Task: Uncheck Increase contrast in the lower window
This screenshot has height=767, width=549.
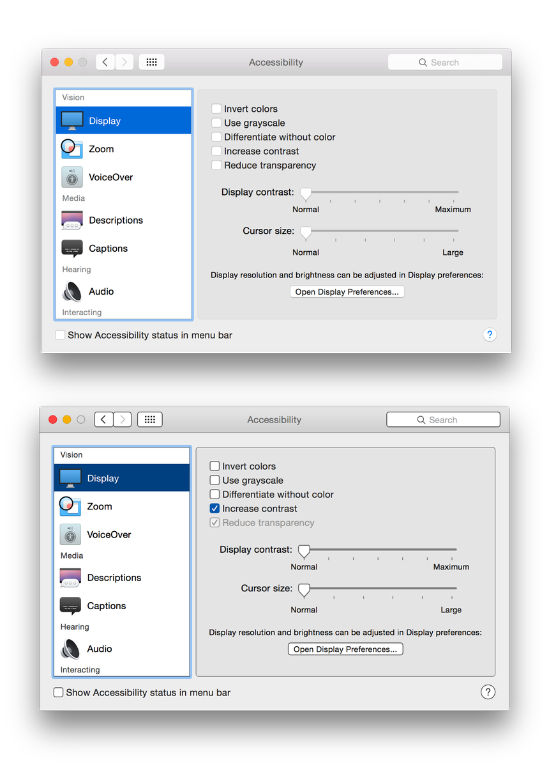Action: pos(214,509)
